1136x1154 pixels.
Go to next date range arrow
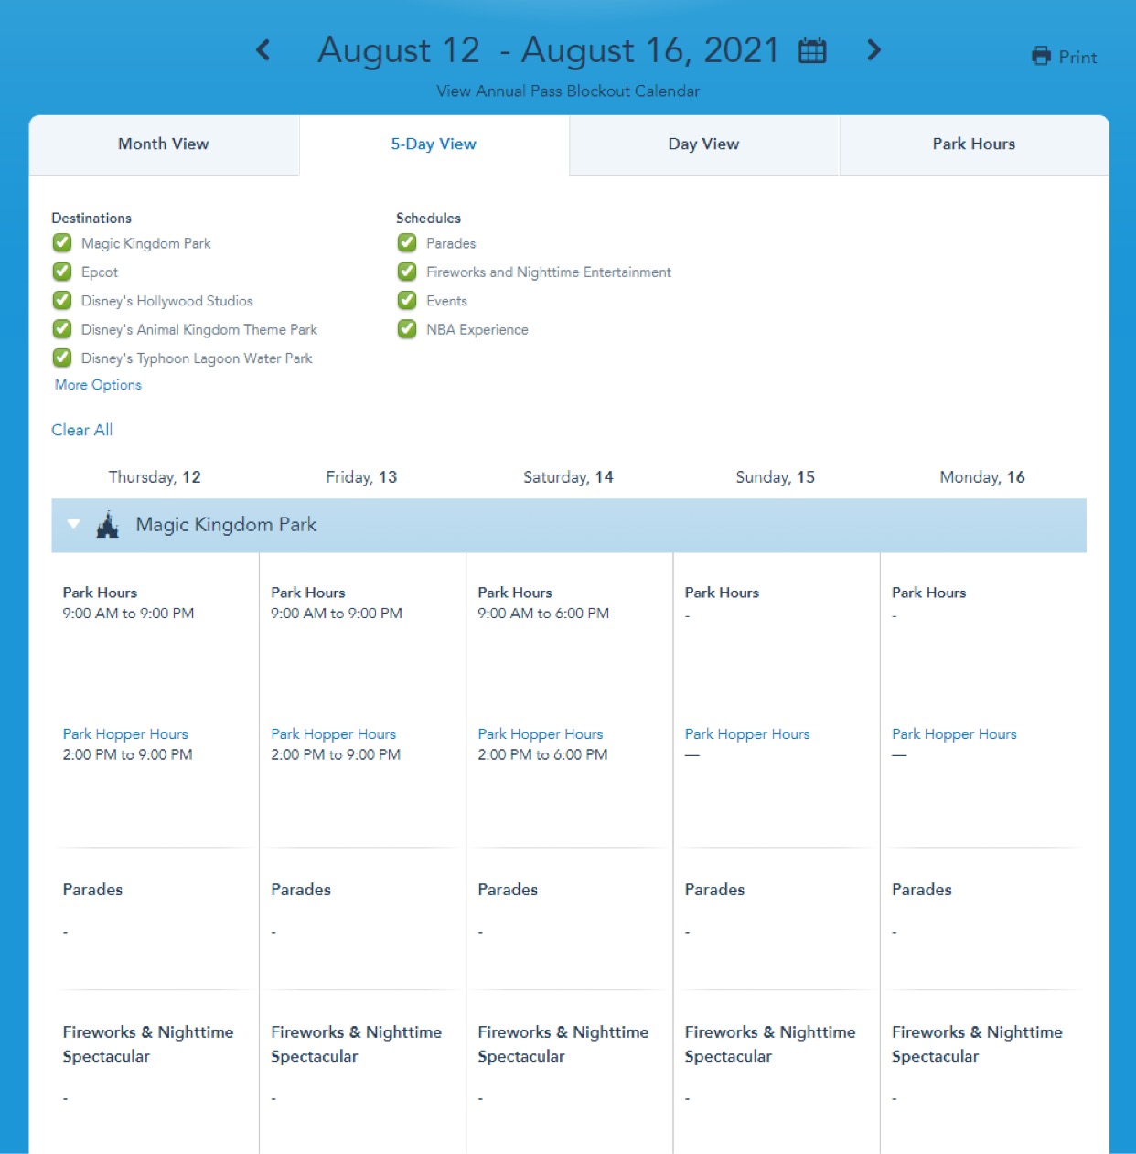point(873,50)
